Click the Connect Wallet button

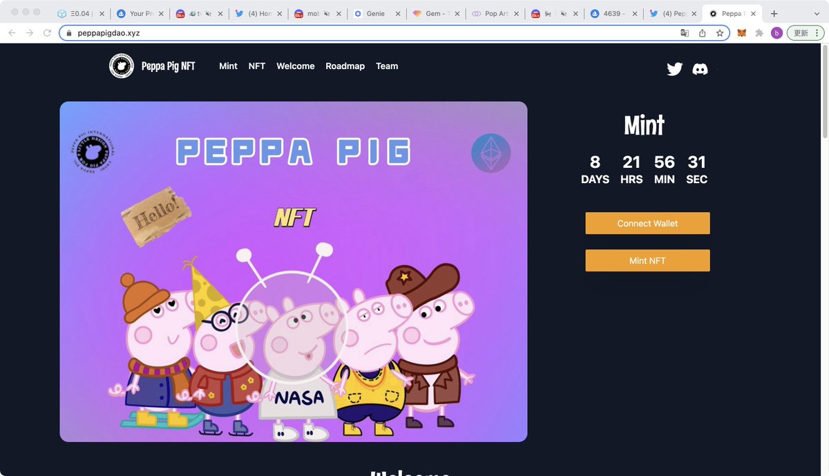647,223
